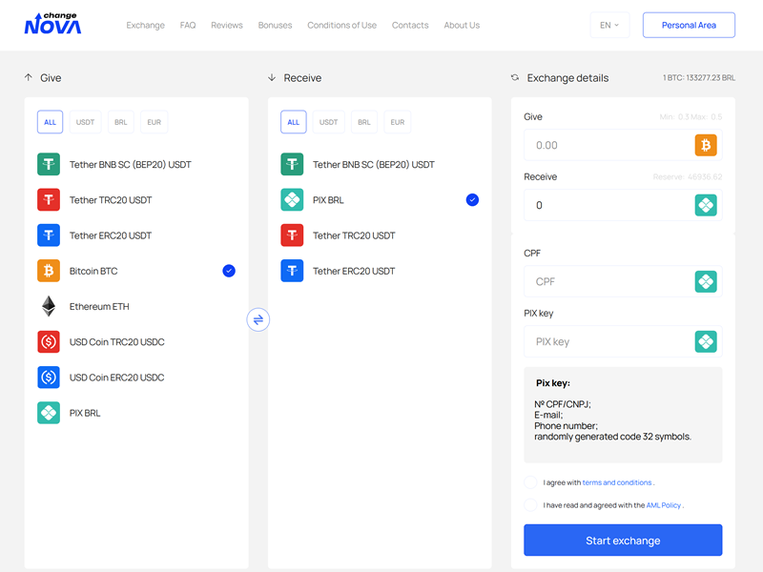Filter Receive list by EUR

[x=398, y=122]
